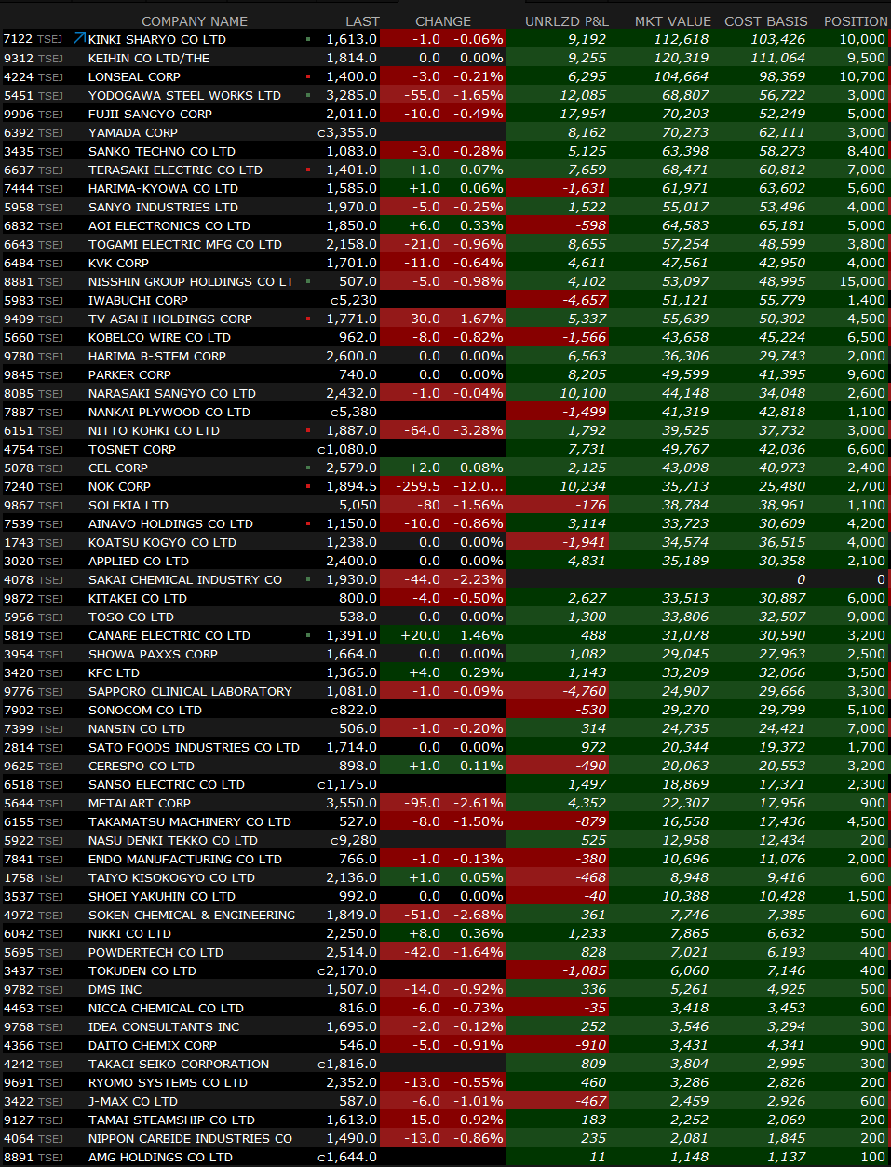The height and width of the screenshot is (1167, 891).
Task: Sort by the COMPANY NAME column header
Action: click(195, 20)
